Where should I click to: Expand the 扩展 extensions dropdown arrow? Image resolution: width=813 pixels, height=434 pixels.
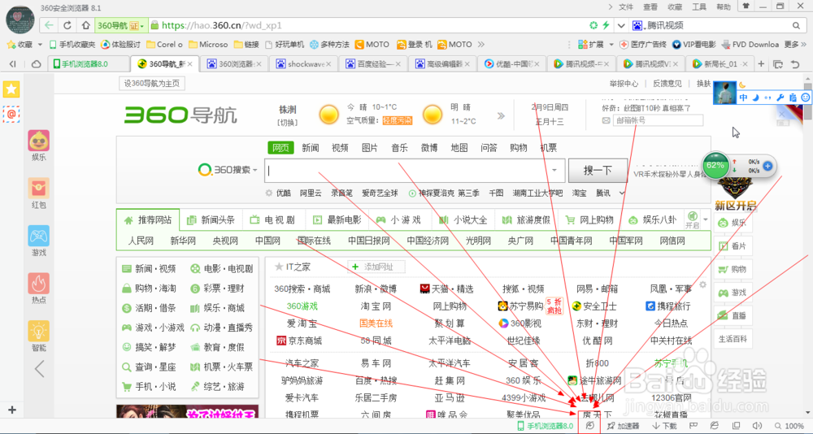pyautogui.click(x=611, y=45)
